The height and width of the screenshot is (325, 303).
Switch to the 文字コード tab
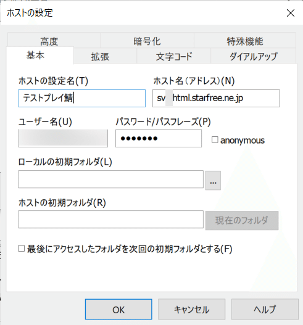click(x=173, y=56)
